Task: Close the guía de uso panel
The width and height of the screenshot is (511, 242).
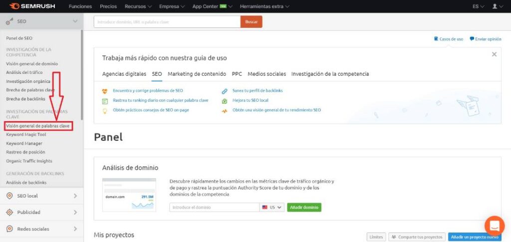Action: 494,54
